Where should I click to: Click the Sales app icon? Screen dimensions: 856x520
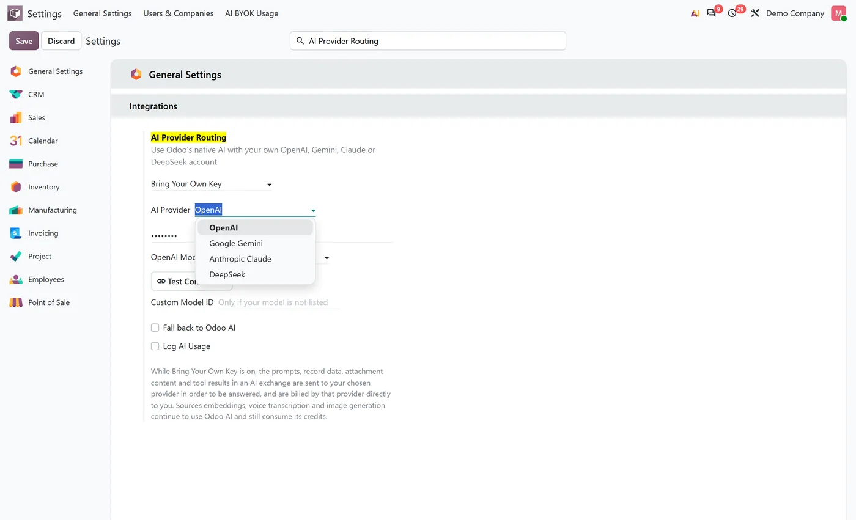pos(16,118)
